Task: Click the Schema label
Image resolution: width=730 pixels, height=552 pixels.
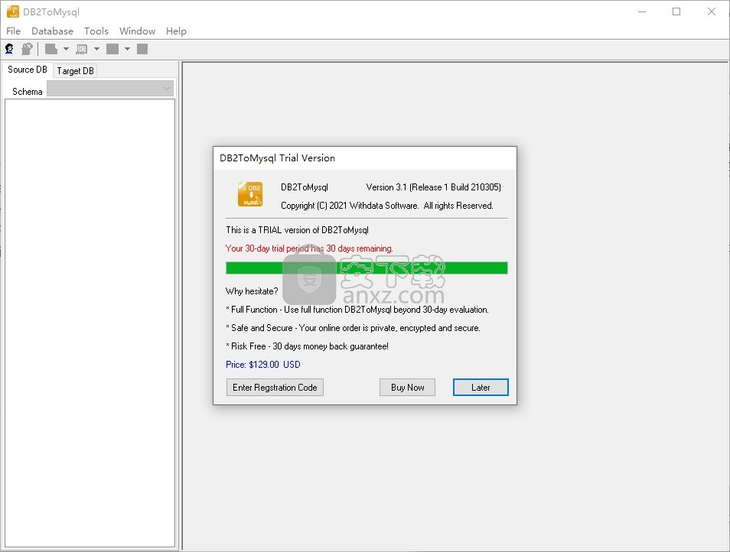Action: pyautogui.click(x=28, y=92)
